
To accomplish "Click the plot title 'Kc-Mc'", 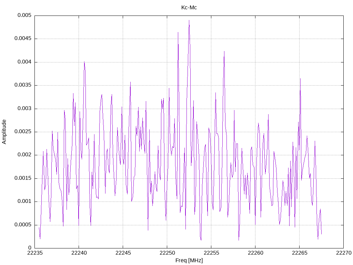I will click(189, 8).
